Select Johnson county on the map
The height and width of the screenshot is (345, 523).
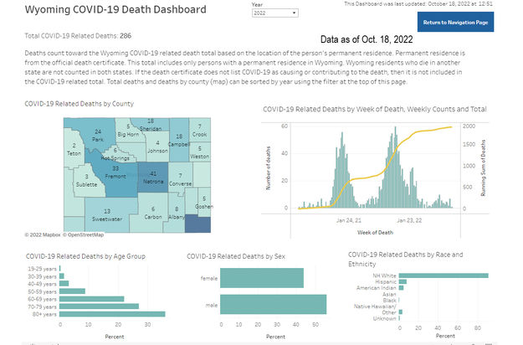pyautogui.click(x=157, y=147)
